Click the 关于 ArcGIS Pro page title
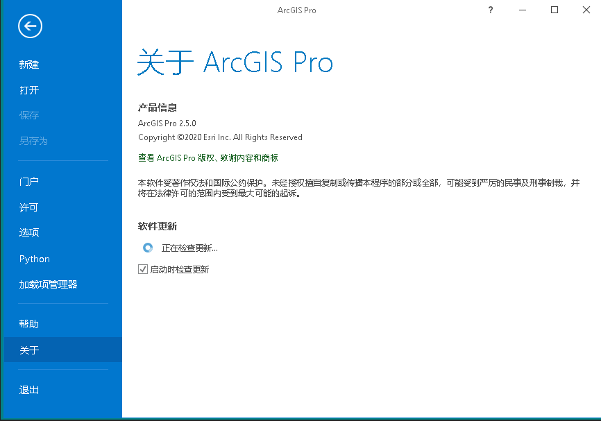601x421 pixels. click(x=235, y=62)
